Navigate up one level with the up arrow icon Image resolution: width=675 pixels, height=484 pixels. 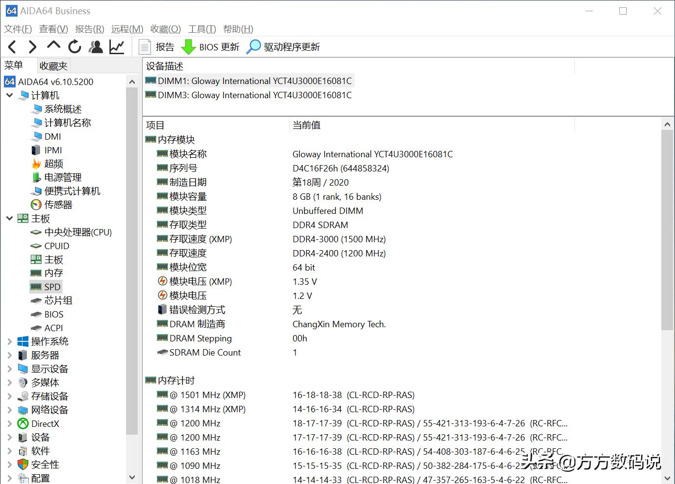(54, 46)
